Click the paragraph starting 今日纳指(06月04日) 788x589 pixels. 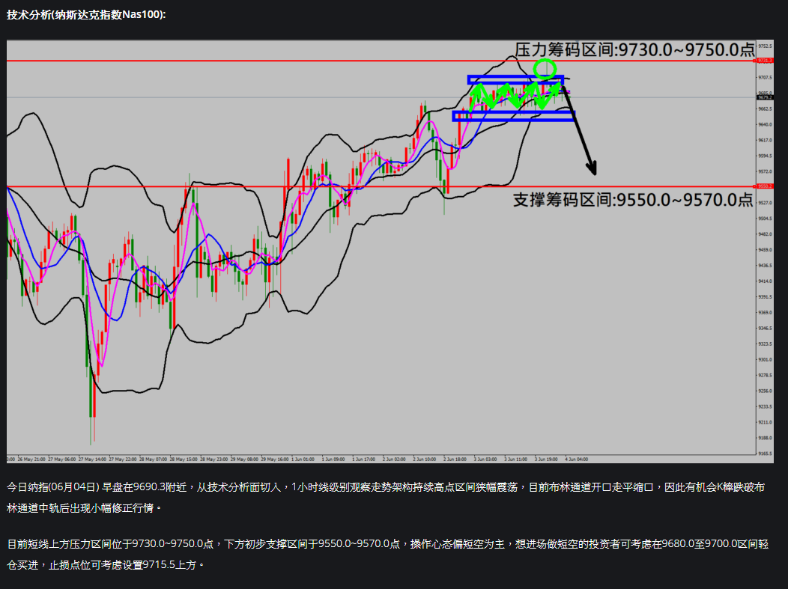tap(386, 498)
